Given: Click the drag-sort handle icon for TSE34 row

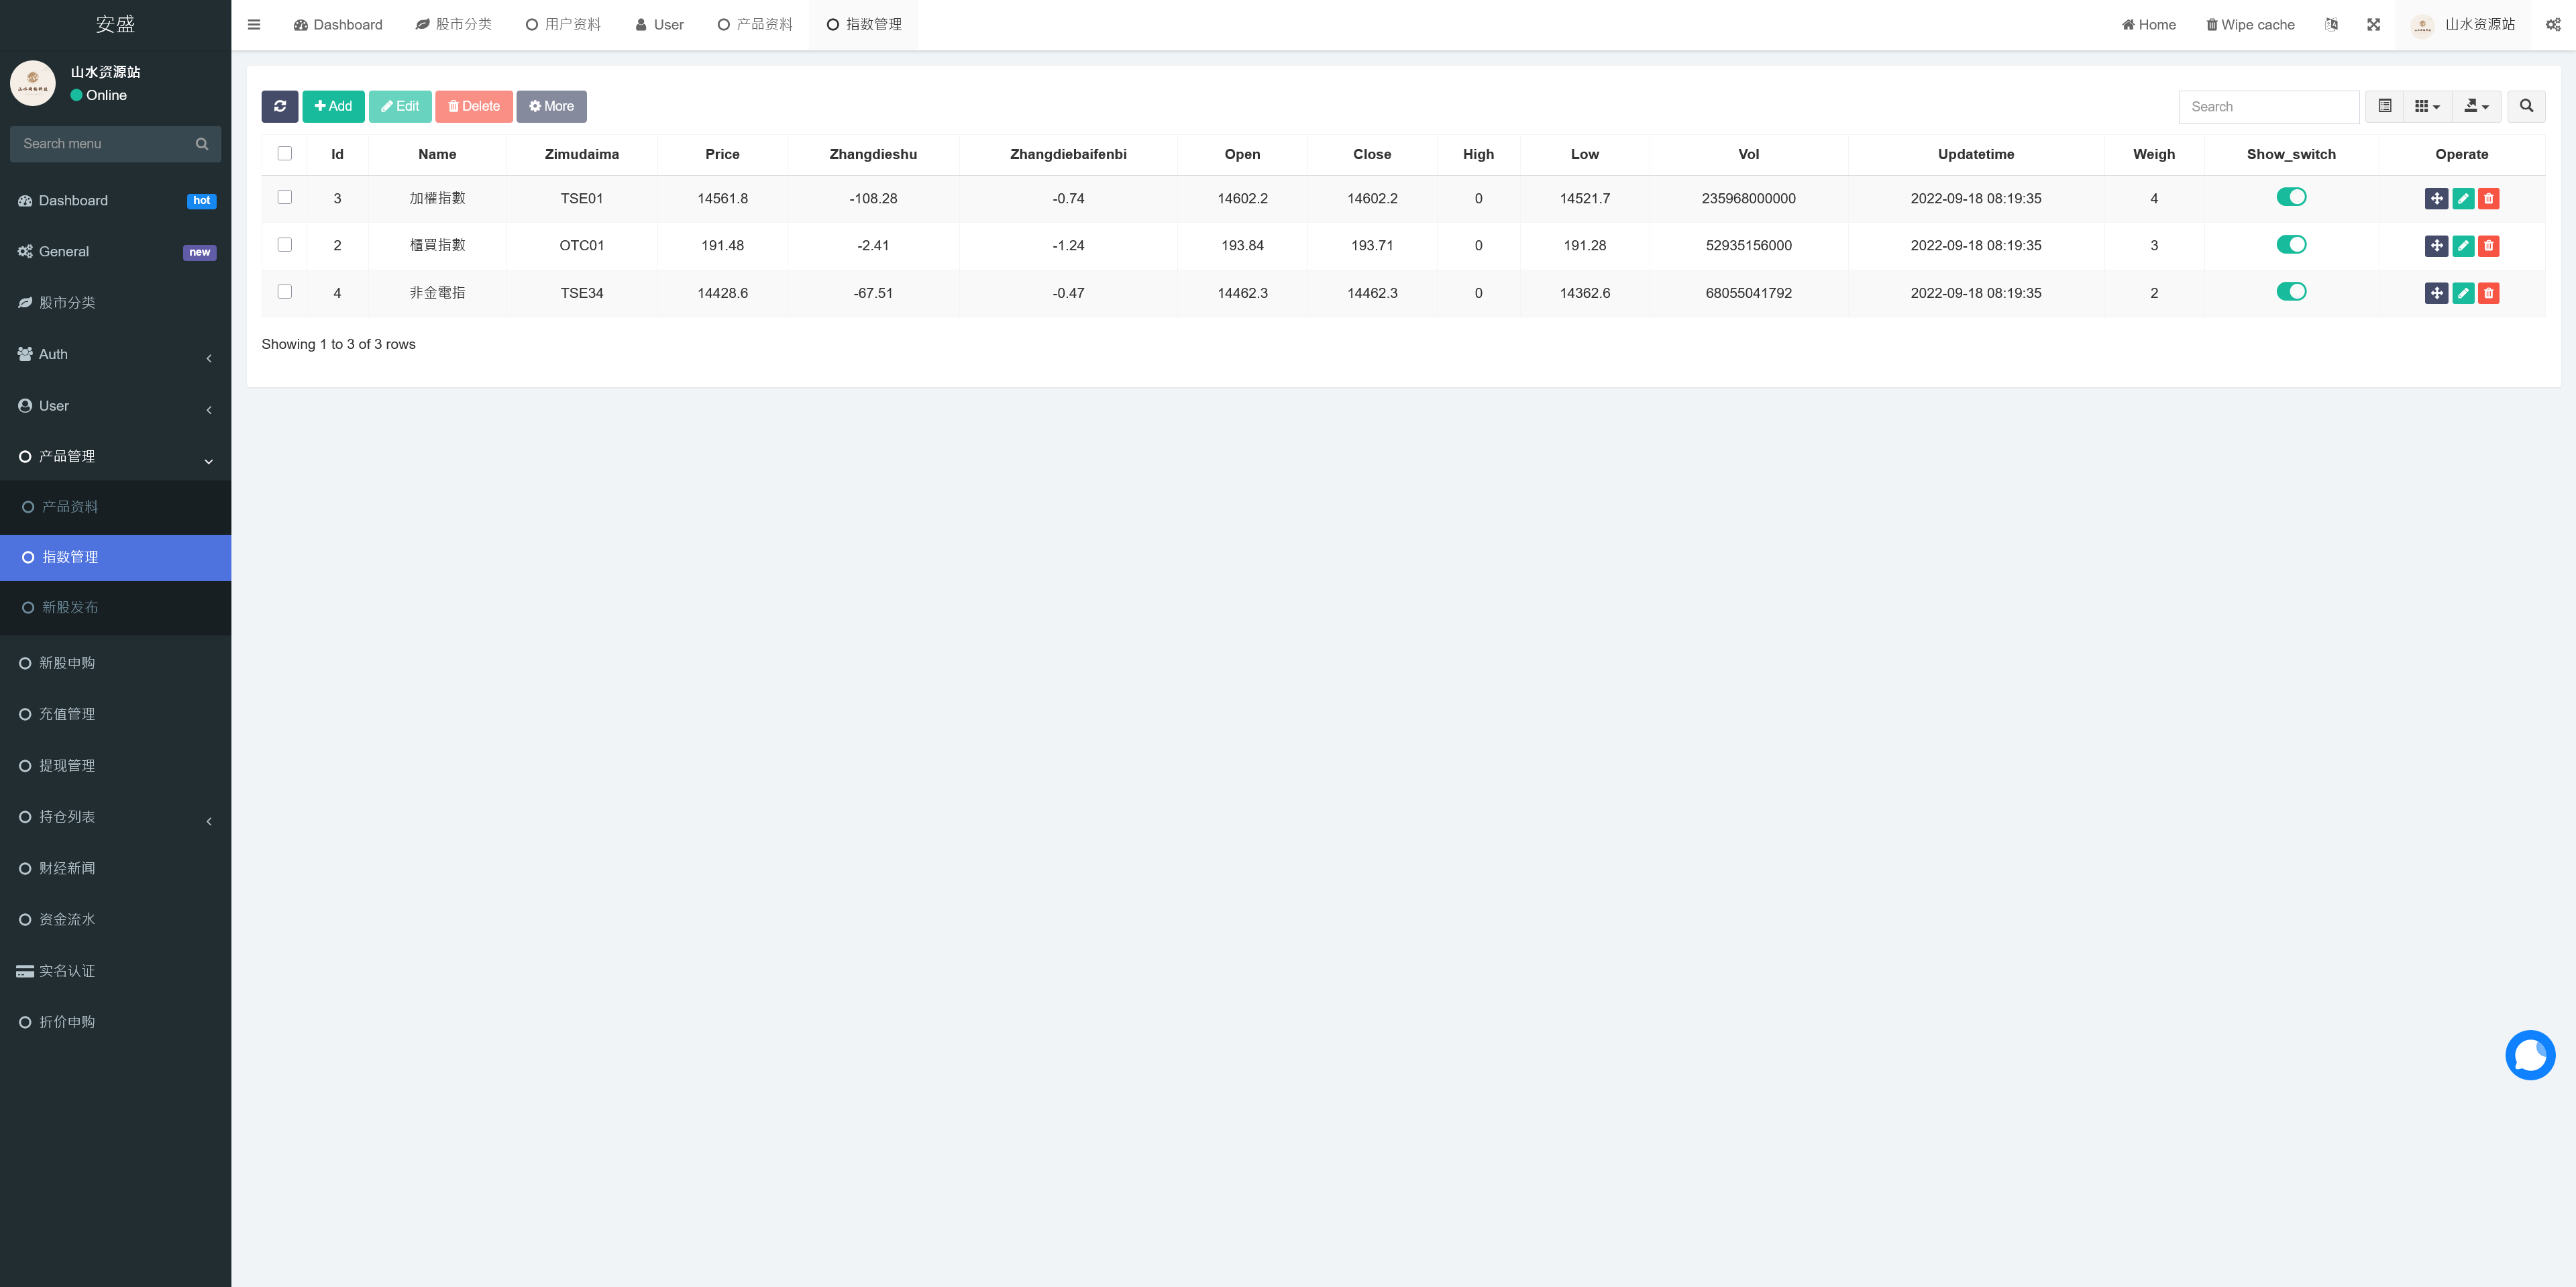Looking at the screenshot, I should pos(2436,293).
